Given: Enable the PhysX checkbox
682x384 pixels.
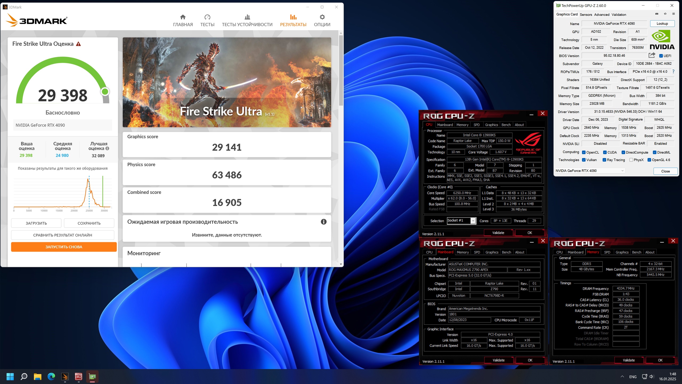Looking at the screenshot, I should coord(631,160).
